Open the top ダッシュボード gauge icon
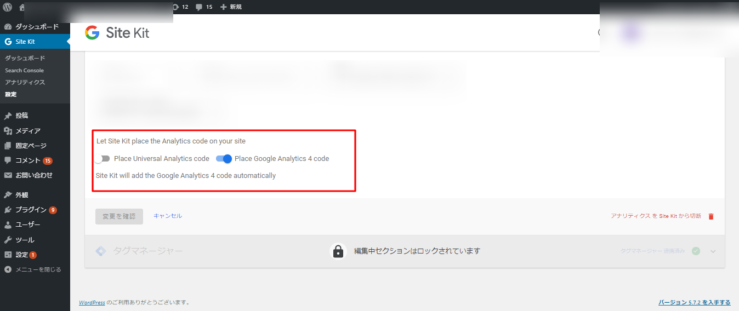This screenshot has height=311, width=739. click(8, 27)
